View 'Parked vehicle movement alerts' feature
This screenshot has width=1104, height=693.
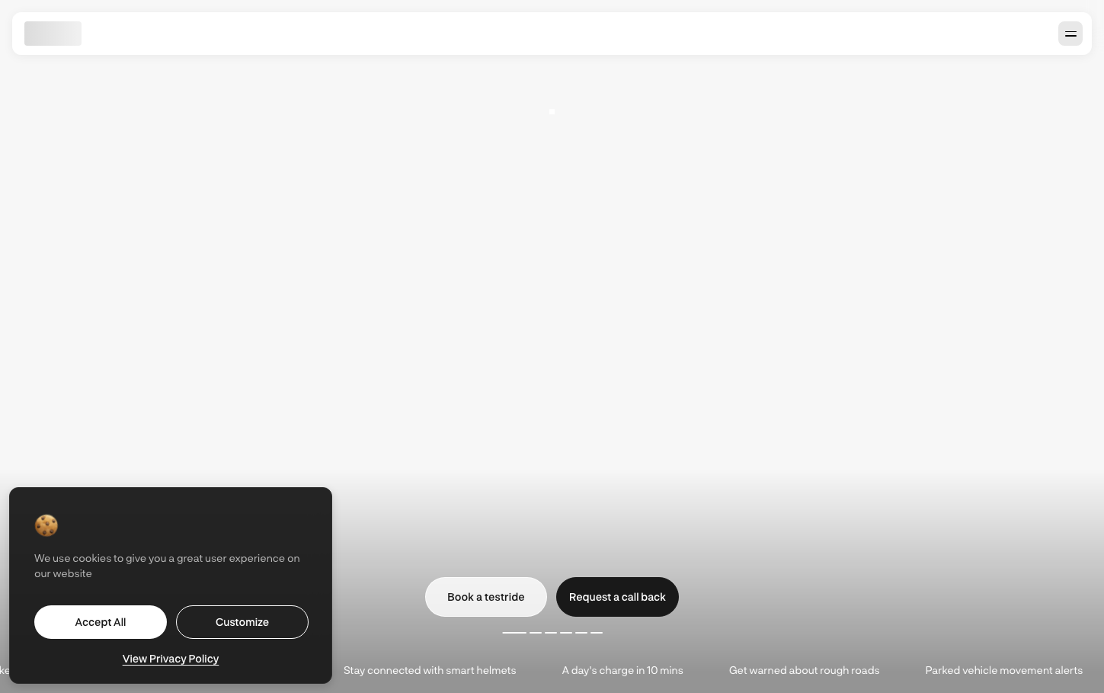pos(1003,670)
